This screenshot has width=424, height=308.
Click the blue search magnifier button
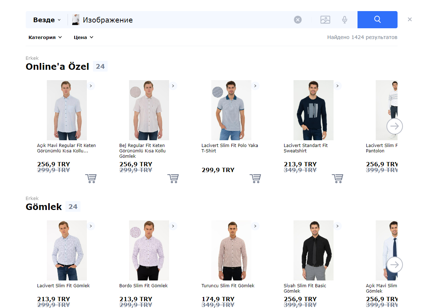click(377, 20)
